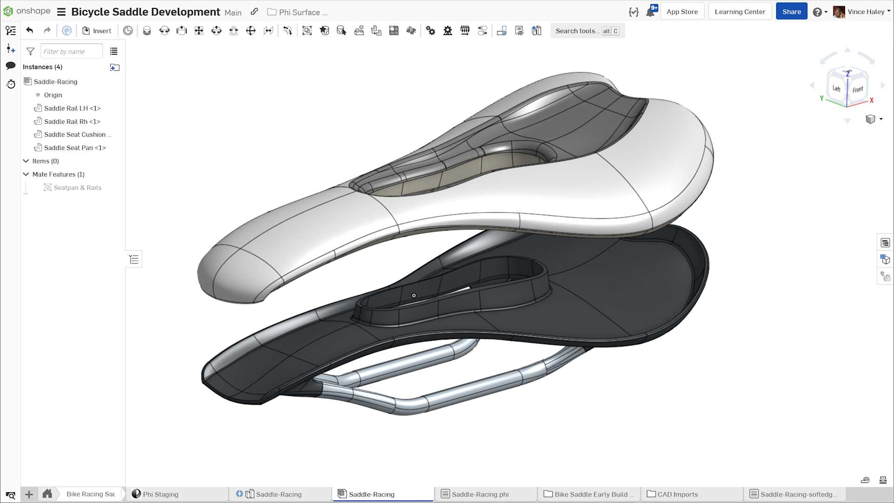894x503 pixels.
Task: Open the notifications bell icon
Action: click(650, 12)
